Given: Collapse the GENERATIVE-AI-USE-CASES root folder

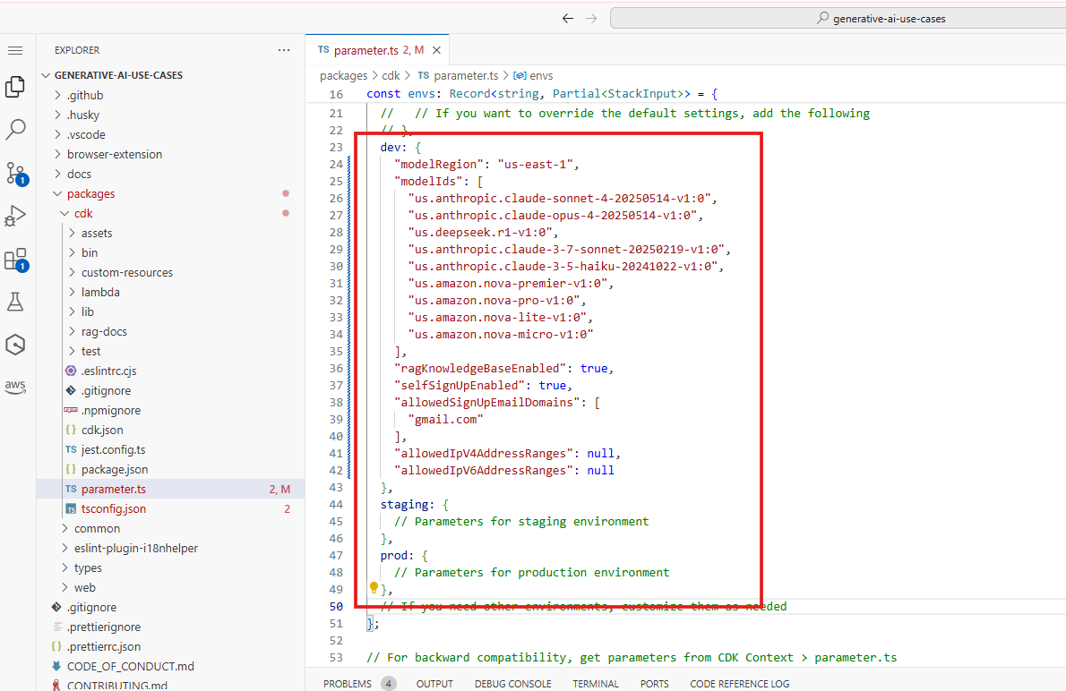Looking at the screenshot, I should coord(170,75).
